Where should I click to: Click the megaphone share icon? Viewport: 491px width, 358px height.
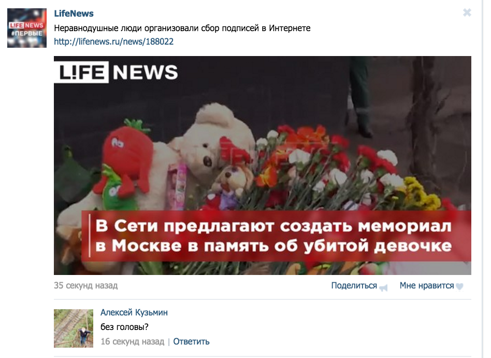click(383, 287)
